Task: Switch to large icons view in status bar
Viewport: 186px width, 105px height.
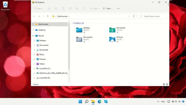Action: [167, 84]
